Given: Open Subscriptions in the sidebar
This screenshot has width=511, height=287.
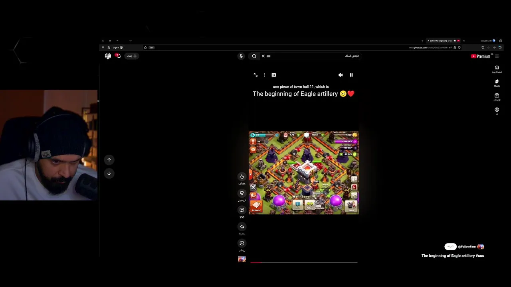Looking at the screenshot, I should point(497,97).
